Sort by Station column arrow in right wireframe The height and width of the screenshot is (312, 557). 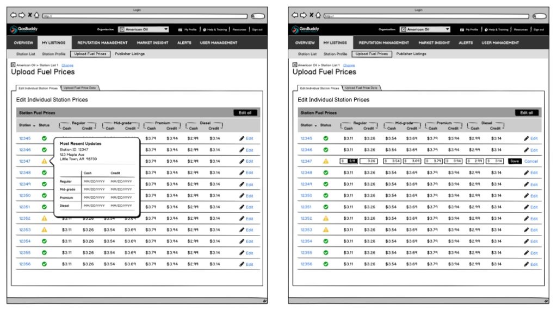point(316,126)
